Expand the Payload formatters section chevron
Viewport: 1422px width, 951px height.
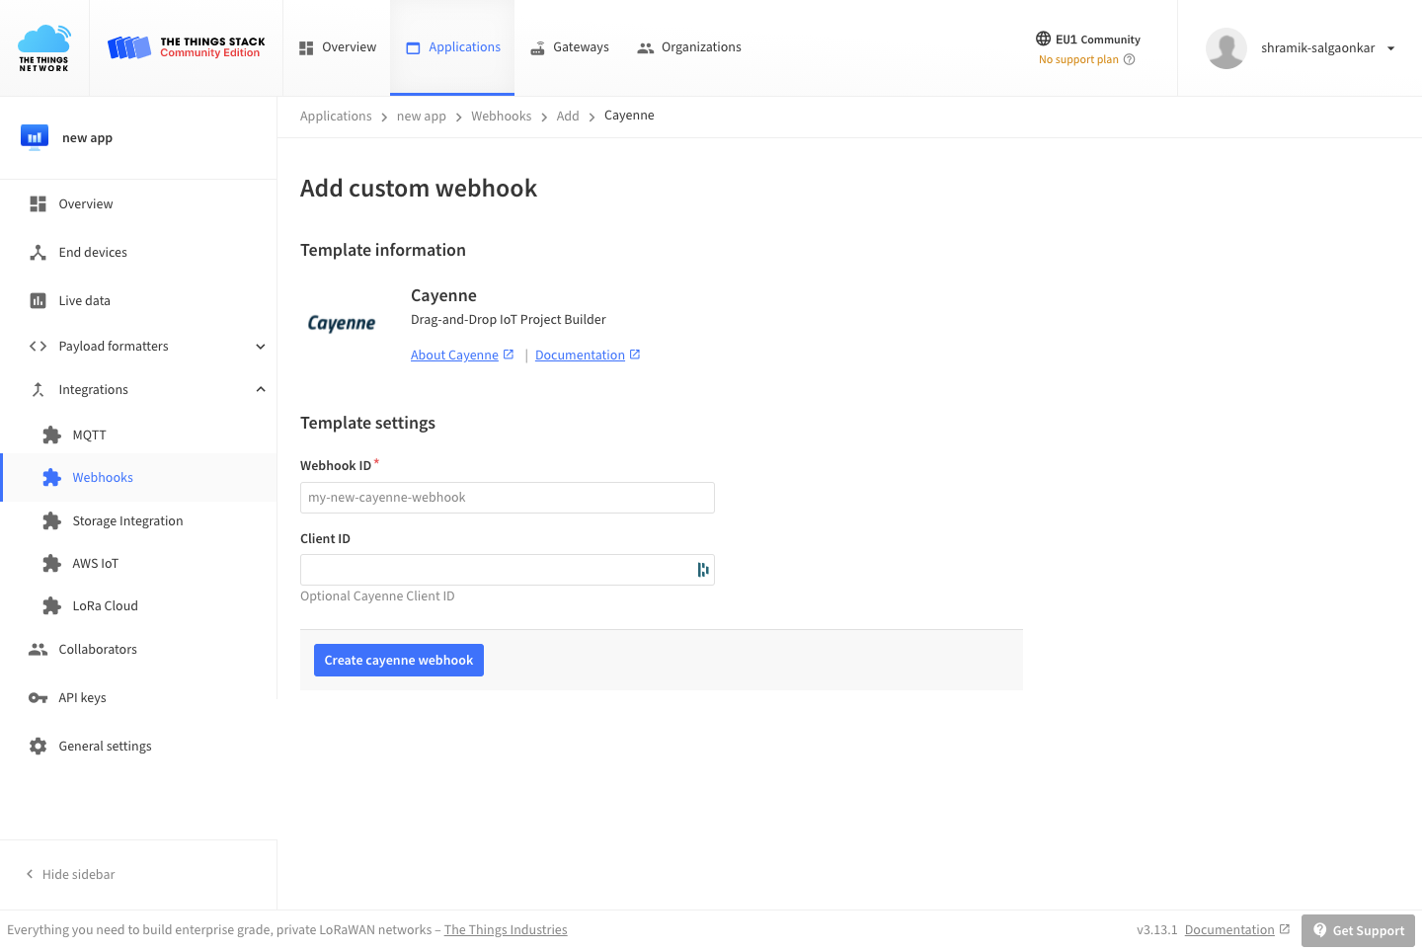click(261, 346)
